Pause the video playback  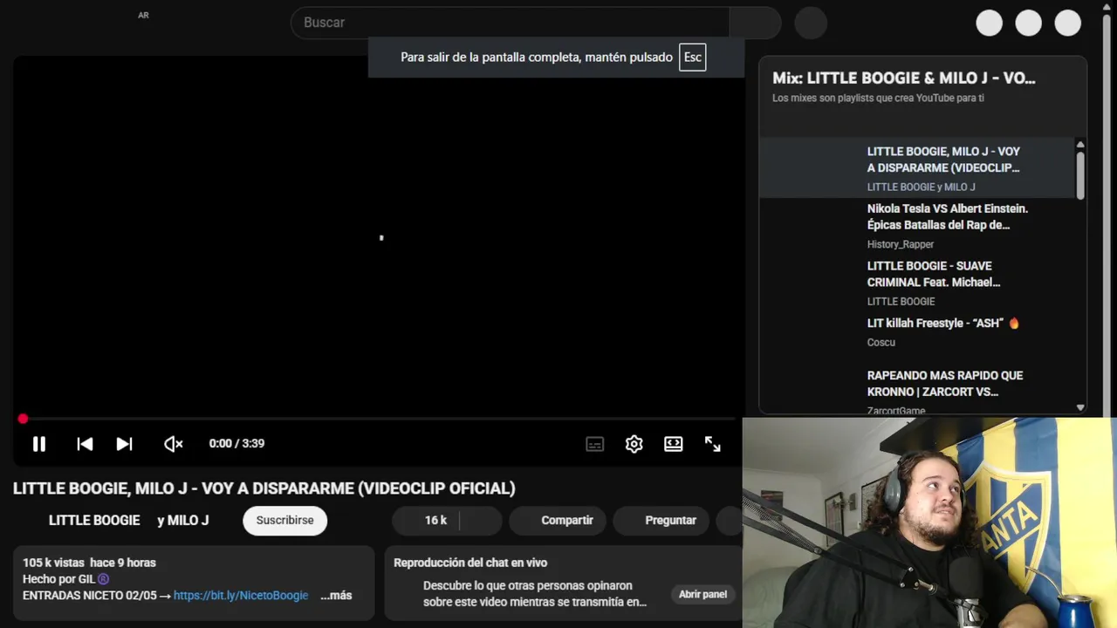39,444
